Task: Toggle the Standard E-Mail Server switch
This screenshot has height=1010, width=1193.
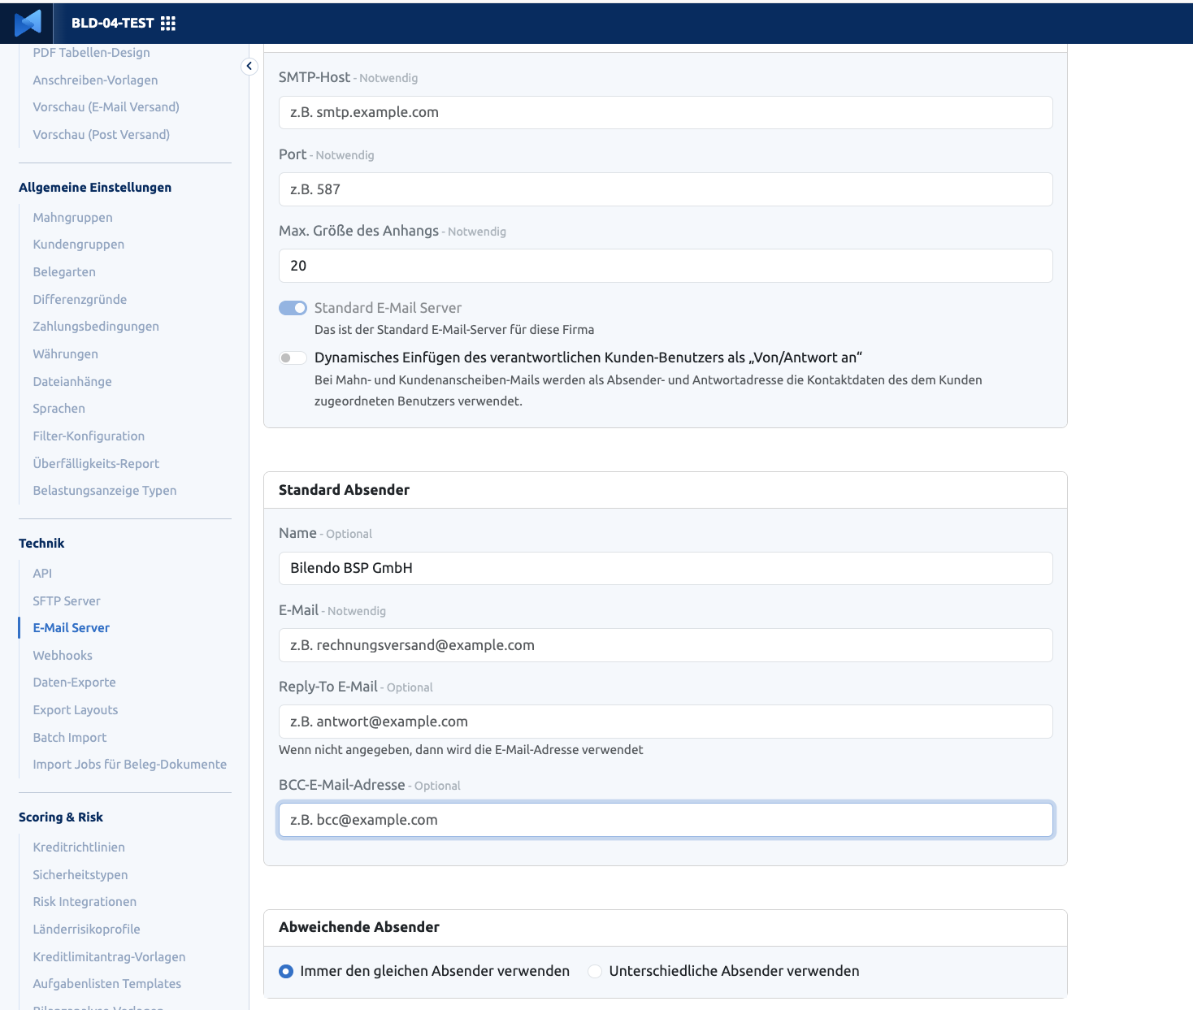Action: (293, 308)
